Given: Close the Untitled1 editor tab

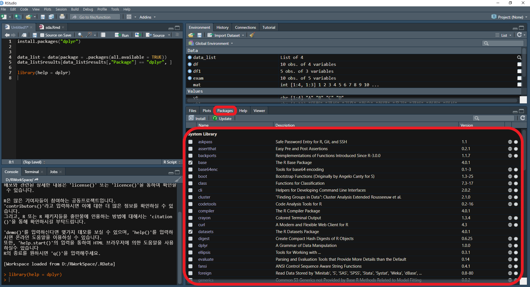Looking at the screenshot, I should [31, 27].
